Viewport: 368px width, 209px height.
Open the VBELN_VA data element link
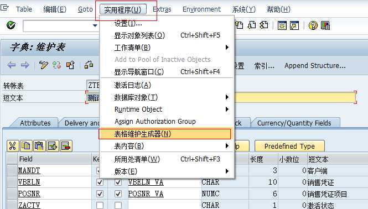tap(146, 182)
